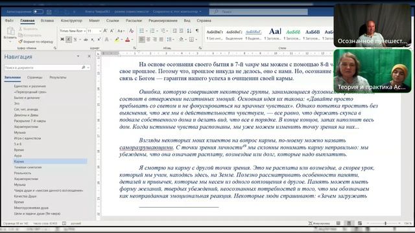The width and height of the screenshot is (415, 233).
Task: Click the bulleted list icon
Action: coord(142,31)
